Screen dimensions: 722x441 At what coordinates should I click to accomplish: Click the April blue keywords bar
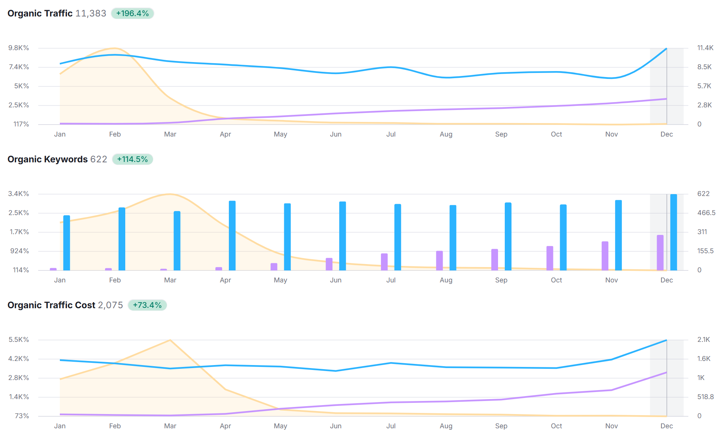(x=232, y=236)
